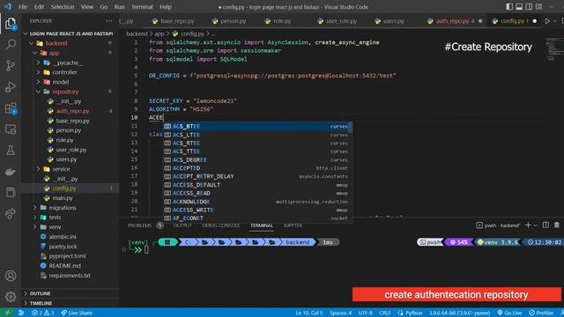The image size is (564, 317).
Task: Open the Testing flask view
Action: click(x=11, y=151)
